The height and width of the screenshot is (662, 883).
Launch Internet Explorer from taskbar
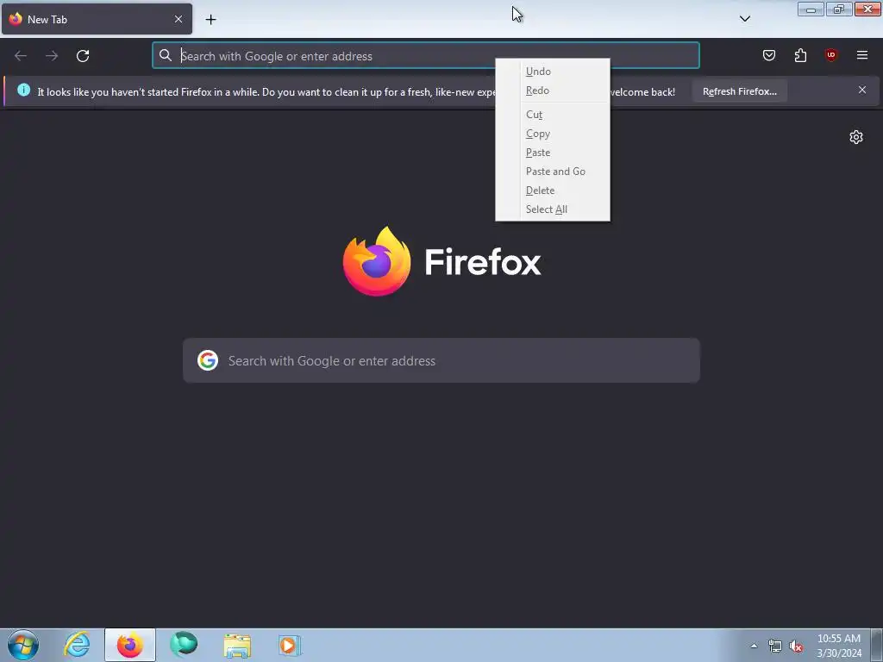click(77, 645)
